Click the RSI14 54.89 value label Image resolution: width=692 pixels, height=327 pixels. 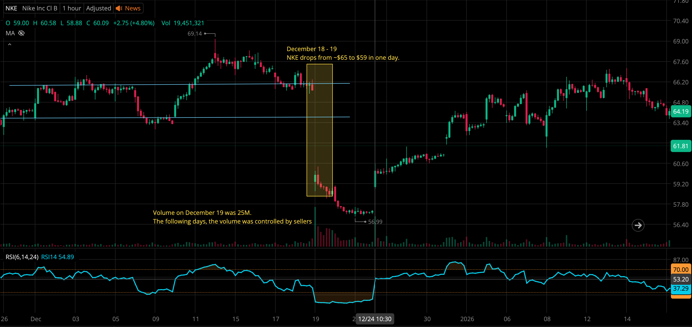coord(57,257)
